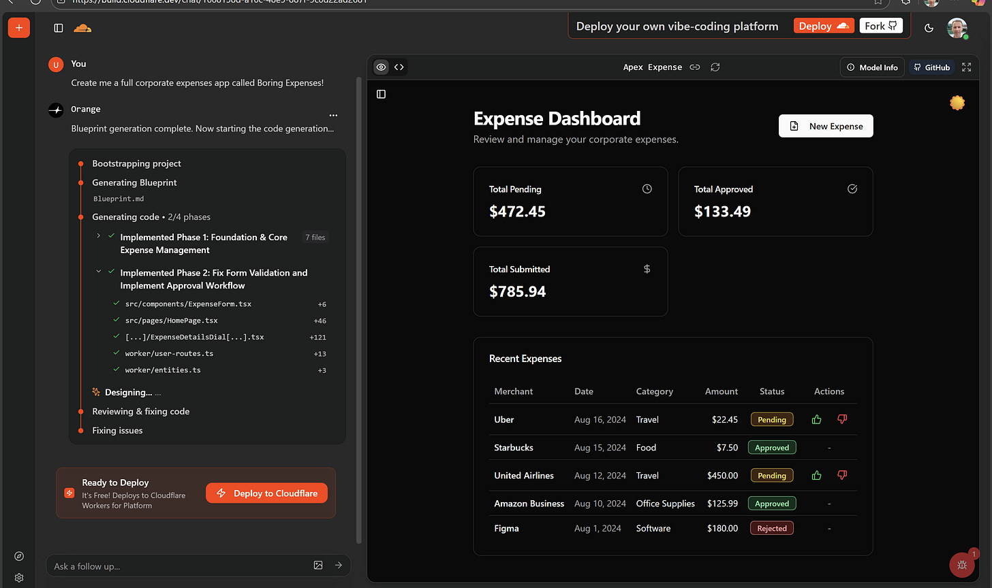Approve the United Airlines expense
This screenshot has width=992, height=588.
[x=817, y=475]
